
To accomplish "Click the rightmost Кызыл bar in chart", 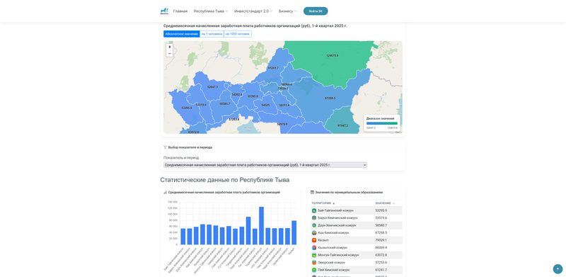I will 294,232.
